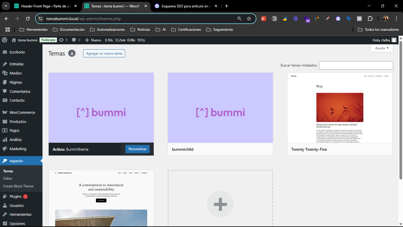Click the WordPress logo in admin bar
This screenshot has height=227, width=403.
tap(4, 40)
